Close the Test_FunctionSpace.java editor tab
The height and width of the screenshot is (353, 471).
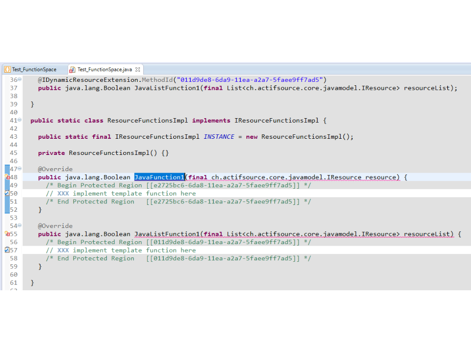tap(138, 70)
